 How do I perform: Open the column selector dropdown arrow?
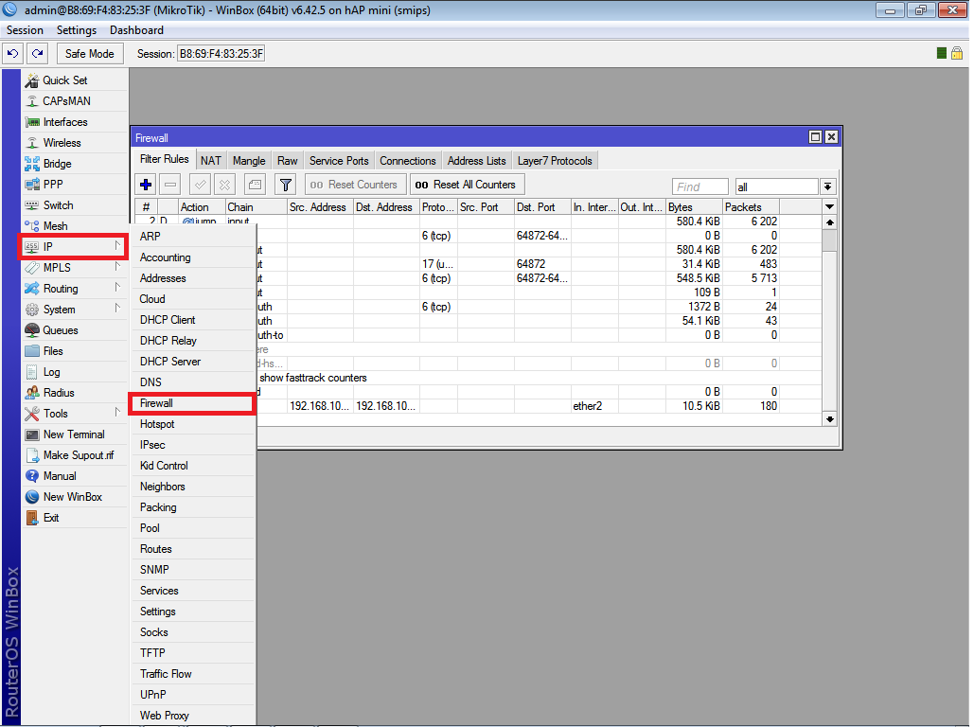point(829,207)
